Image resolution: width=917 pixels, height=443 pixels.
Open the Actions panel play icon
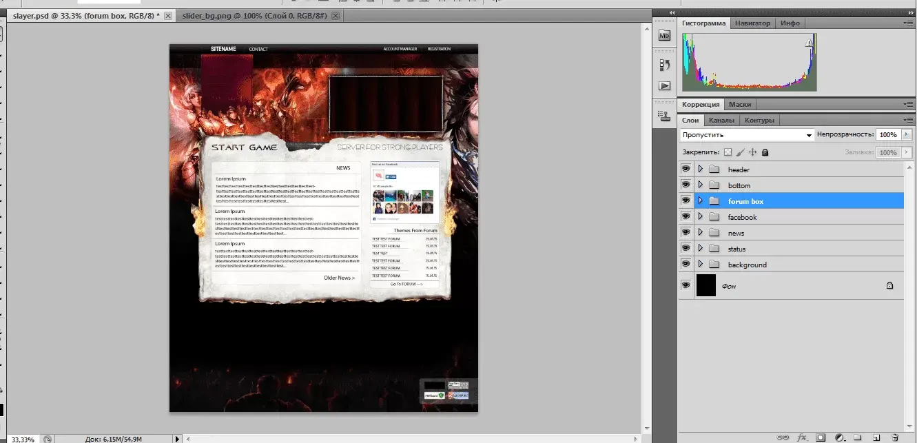tap(664, 86)
